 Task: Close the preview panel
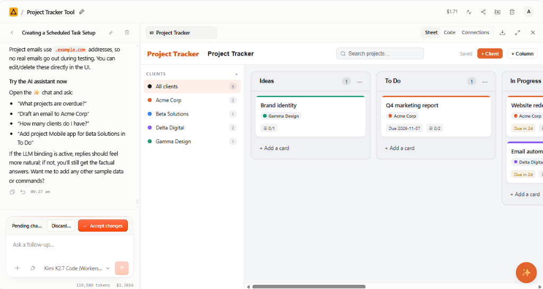tap(532, 32)
